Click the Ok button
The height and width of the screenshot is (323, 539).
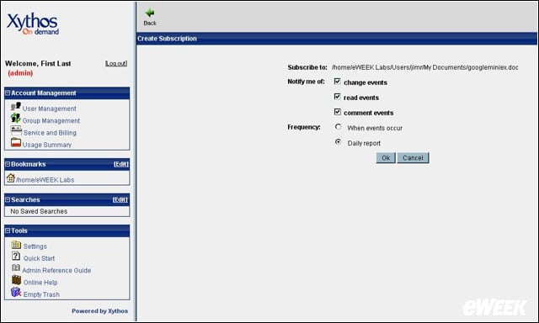[x=386, y=158]
